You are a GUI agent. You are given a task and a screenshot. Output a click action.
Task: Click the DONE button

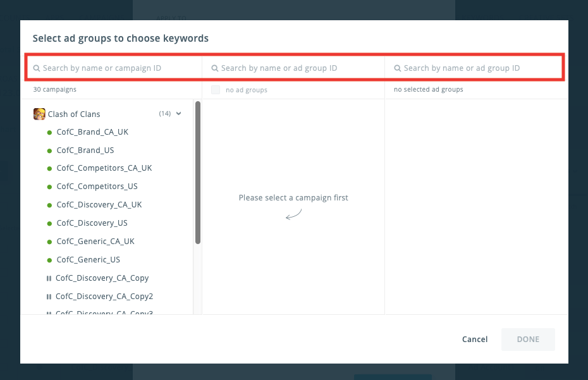[x=528, y=339]
